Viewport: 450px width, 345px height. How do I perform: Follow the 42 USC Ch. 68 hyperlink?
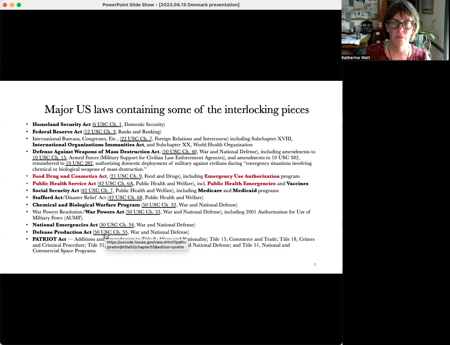[x=125, y=198]
